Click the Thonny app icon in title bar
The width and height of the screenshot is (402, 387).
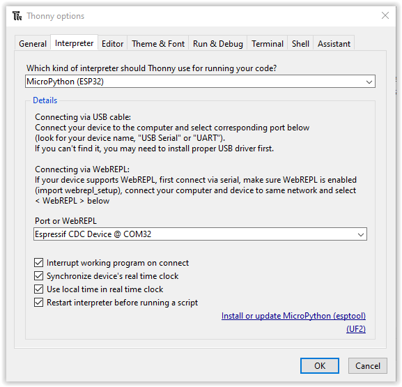point(17,16)
